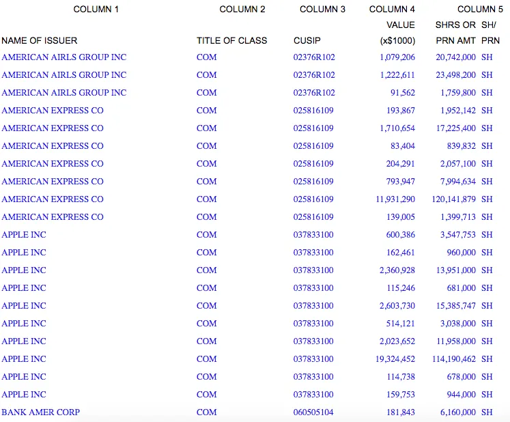Select share amount 114,190,462
The width and height of the screenshot is (510, 422).
[454, 359]
